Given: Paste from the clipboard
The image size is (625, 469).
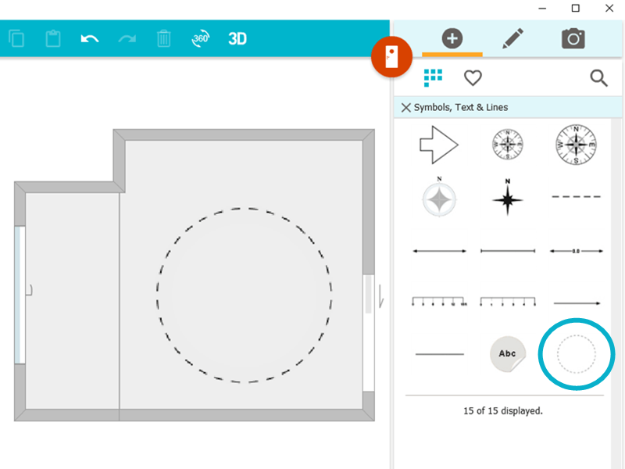Looking at the screenshot, I should pos(52,38).
